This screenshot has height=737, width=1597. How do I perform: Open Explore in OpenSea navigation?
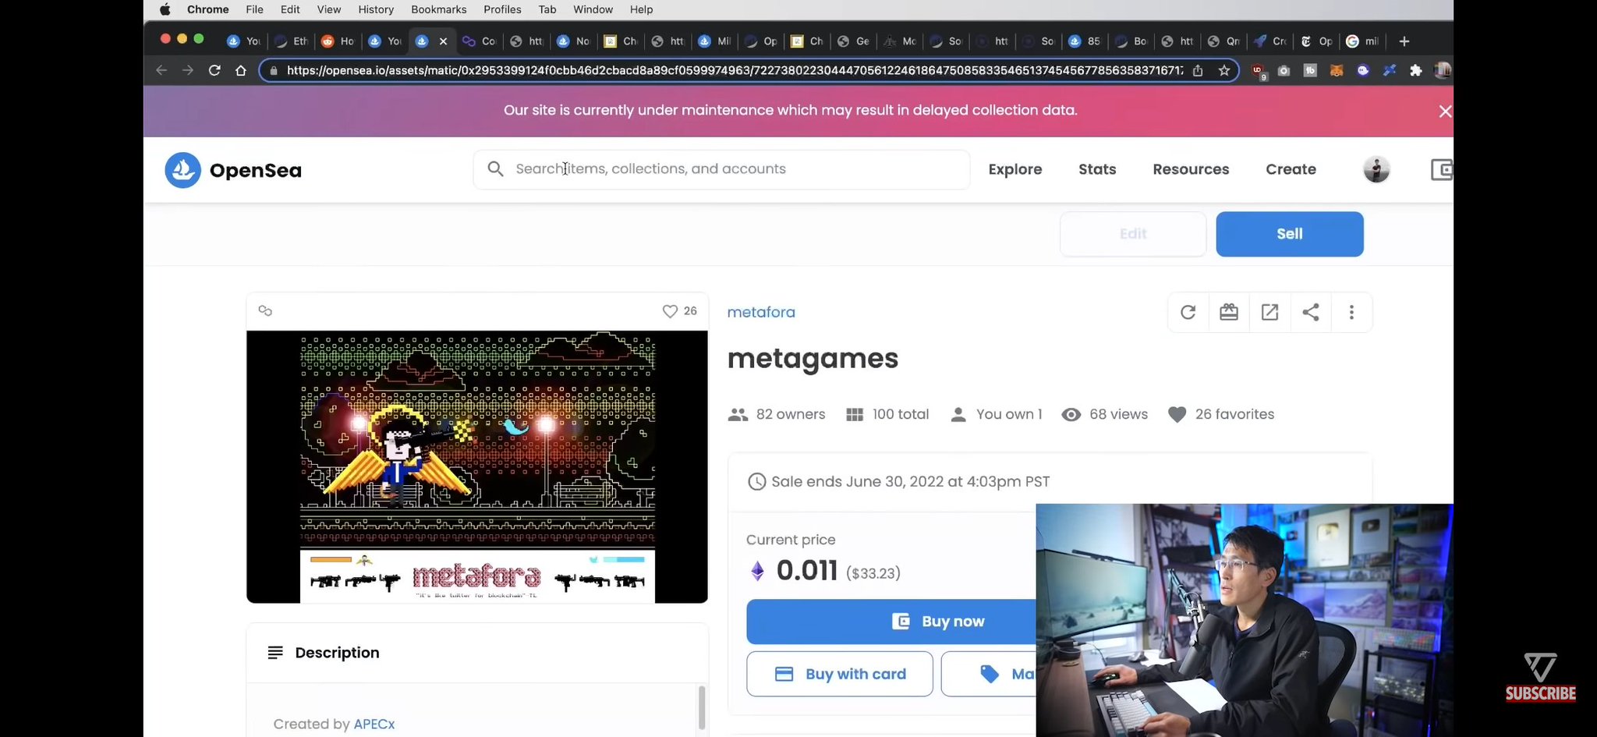(x=1015, y=169)
